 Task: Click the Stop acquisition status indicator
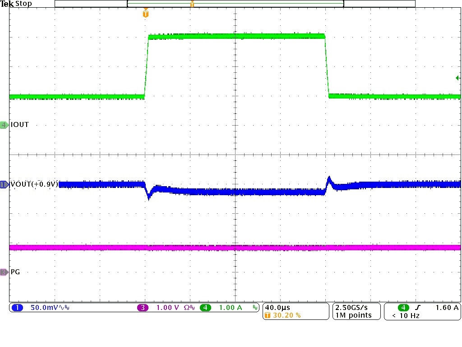coord(24,4)
